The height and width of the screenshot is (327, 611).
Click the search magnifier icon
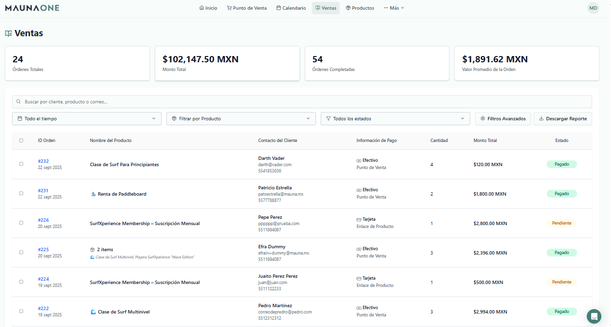[x=18, y=102]
